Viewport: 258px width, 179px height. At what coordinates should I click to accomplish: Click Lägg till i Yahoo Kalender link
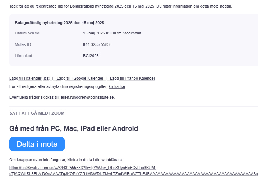click(x=132, y=79)
